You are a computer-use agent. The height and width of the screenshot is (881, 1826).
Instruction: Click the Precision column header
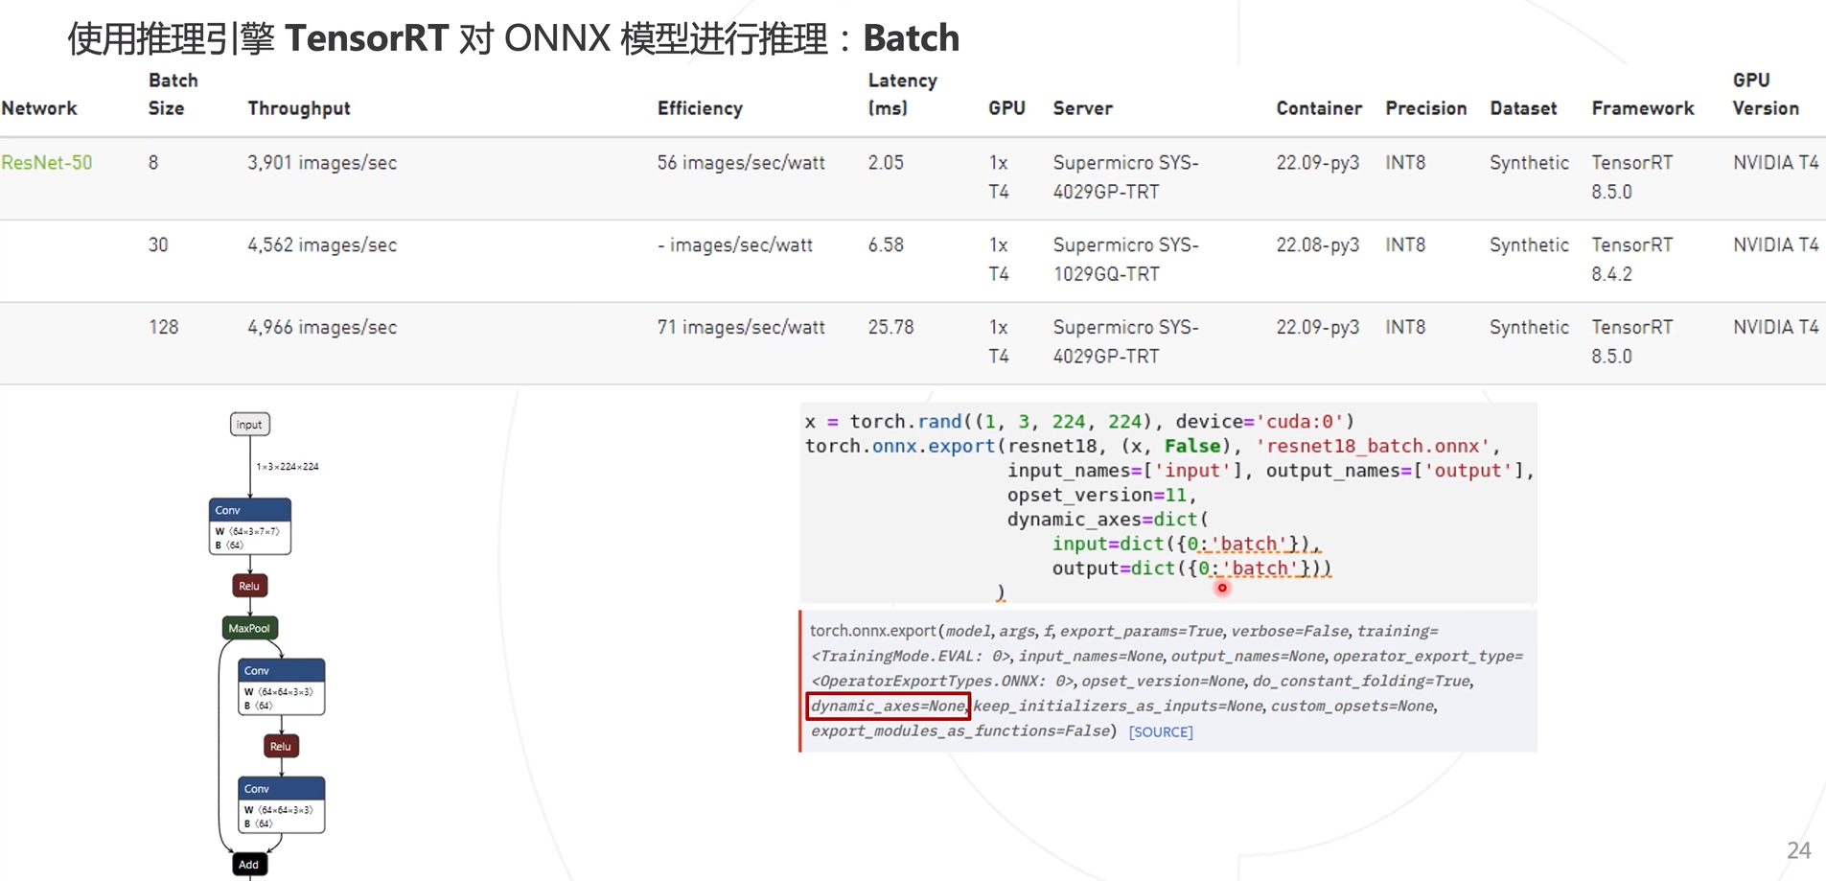click(1426, 108)
